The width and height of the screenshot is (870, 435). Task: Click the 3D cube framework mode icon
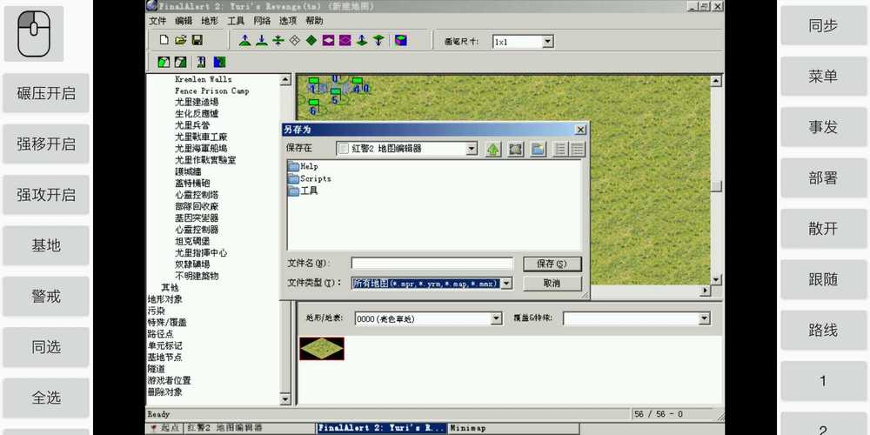pyautogui.click(x=400, y=41)
